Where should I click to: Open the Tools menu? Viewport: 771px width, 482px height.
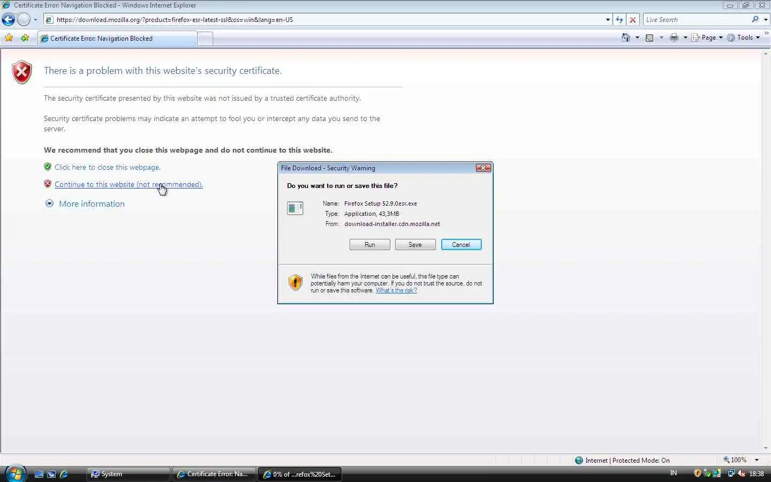[744, 37]
